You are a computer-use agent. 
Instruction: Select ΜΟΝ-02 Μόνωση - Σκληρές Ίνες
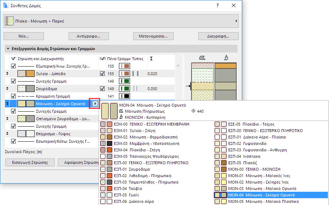pyautogui.click(x=271, y=182)
